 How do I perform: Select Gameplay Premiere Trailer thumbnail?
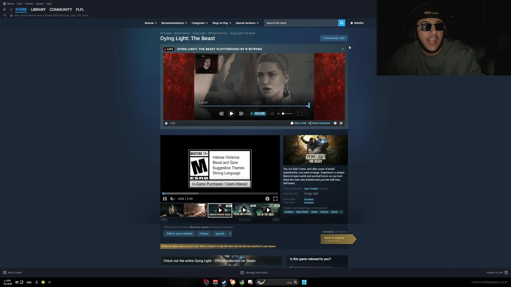coord(220,210)
